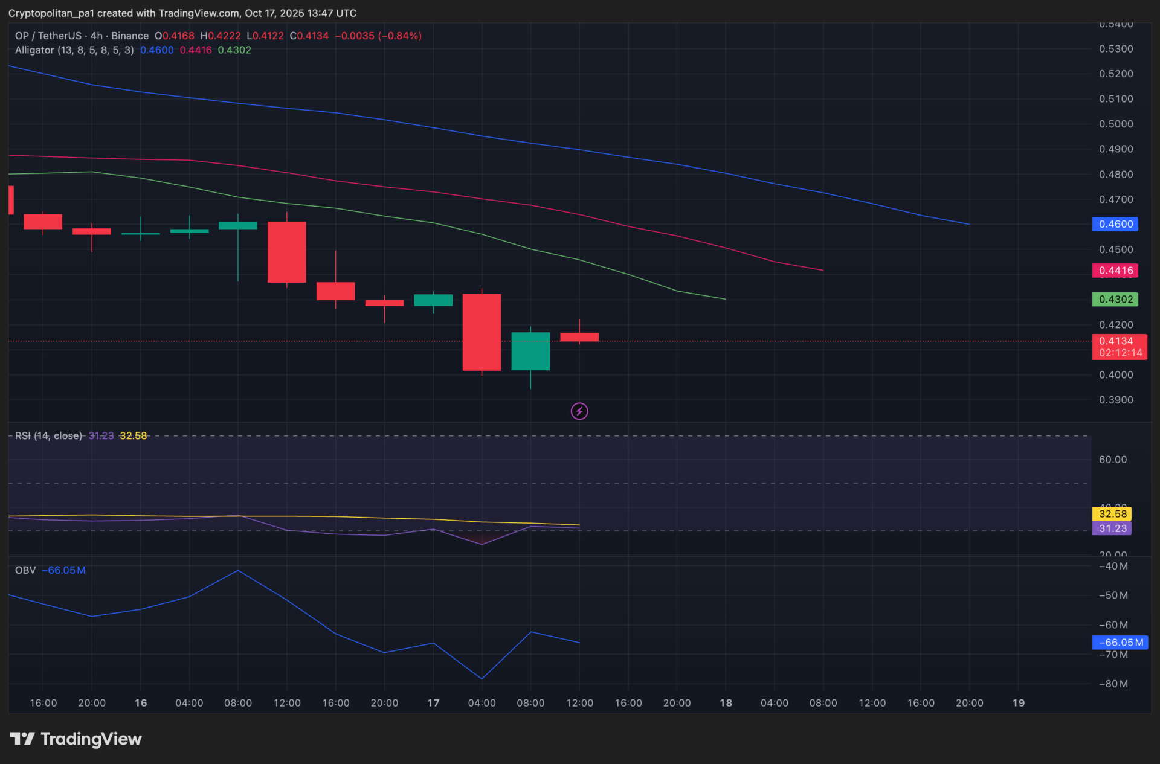
Task: Click the red 0.4416 price axis tag
Action: [x=1115, y=271]
